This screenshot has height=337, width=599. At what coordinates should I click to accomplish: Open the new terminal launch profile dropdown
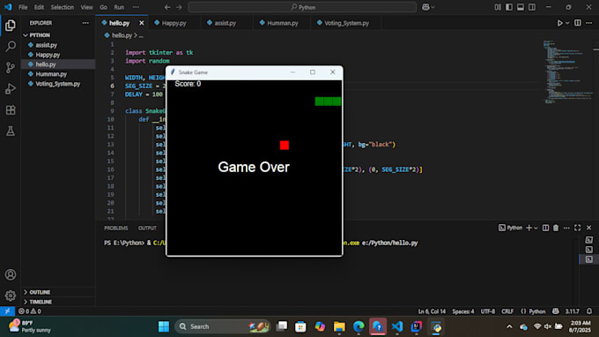pos(536,228)
